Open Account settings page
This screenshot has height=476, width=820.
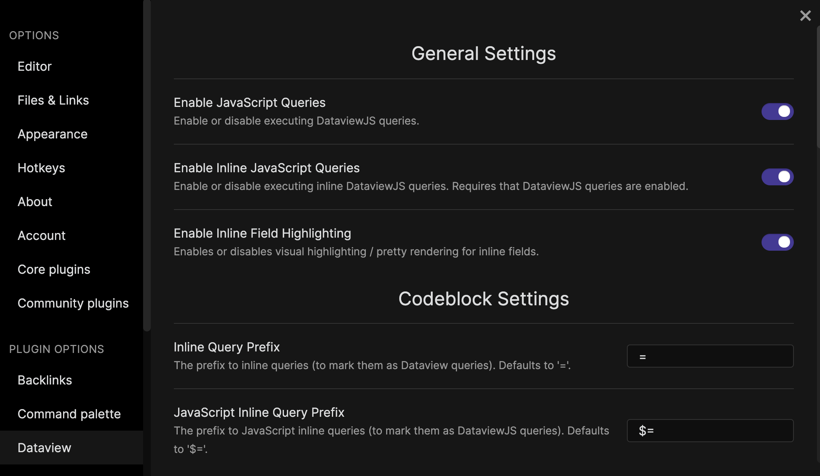42,236
